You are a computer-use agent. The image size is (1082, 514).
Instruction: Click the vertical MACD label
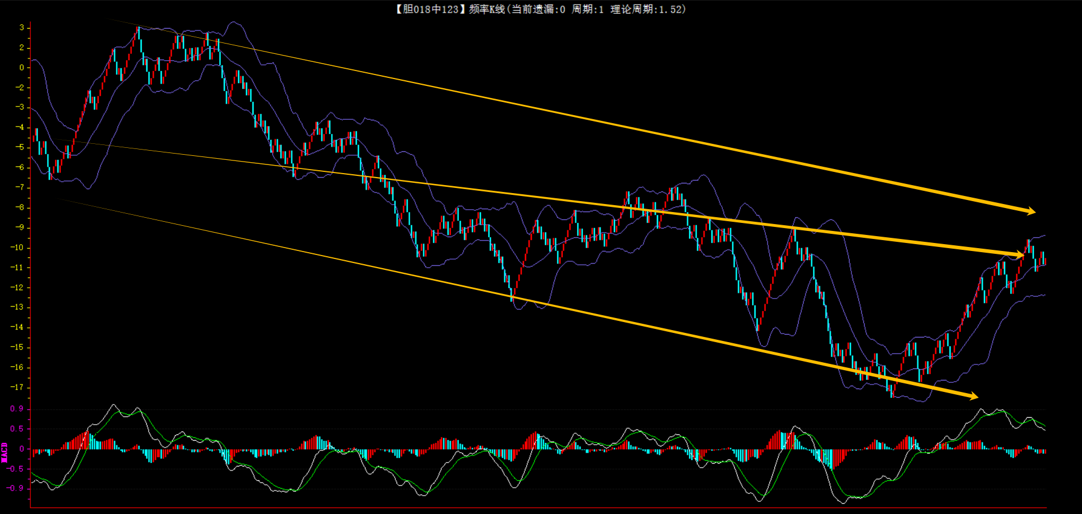5,452
